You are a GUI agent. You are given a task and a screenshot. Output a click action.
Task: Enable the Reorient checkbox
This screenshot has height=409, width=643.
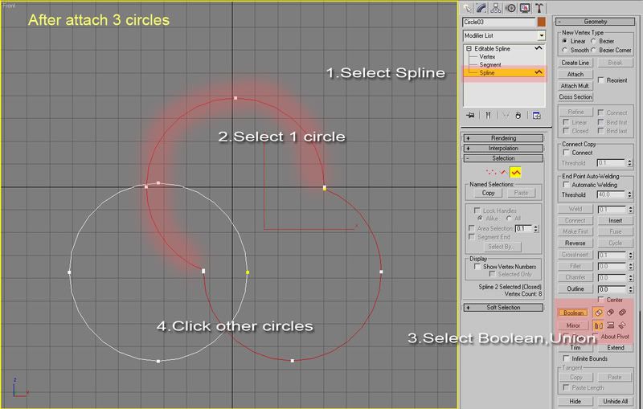point(601,80)
